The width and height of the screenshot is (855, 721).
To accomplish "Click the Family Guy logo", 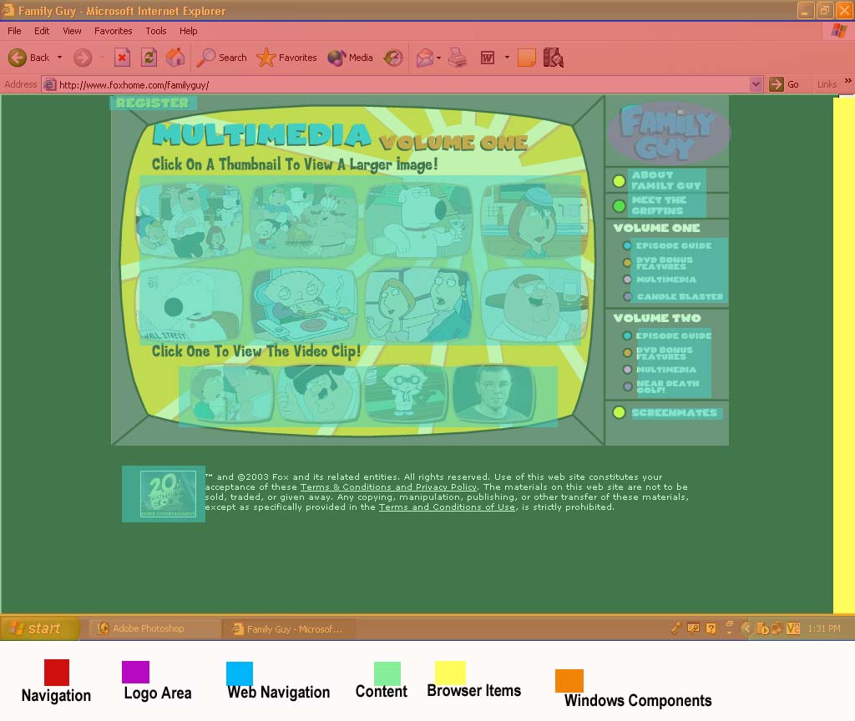I will 667,133.
